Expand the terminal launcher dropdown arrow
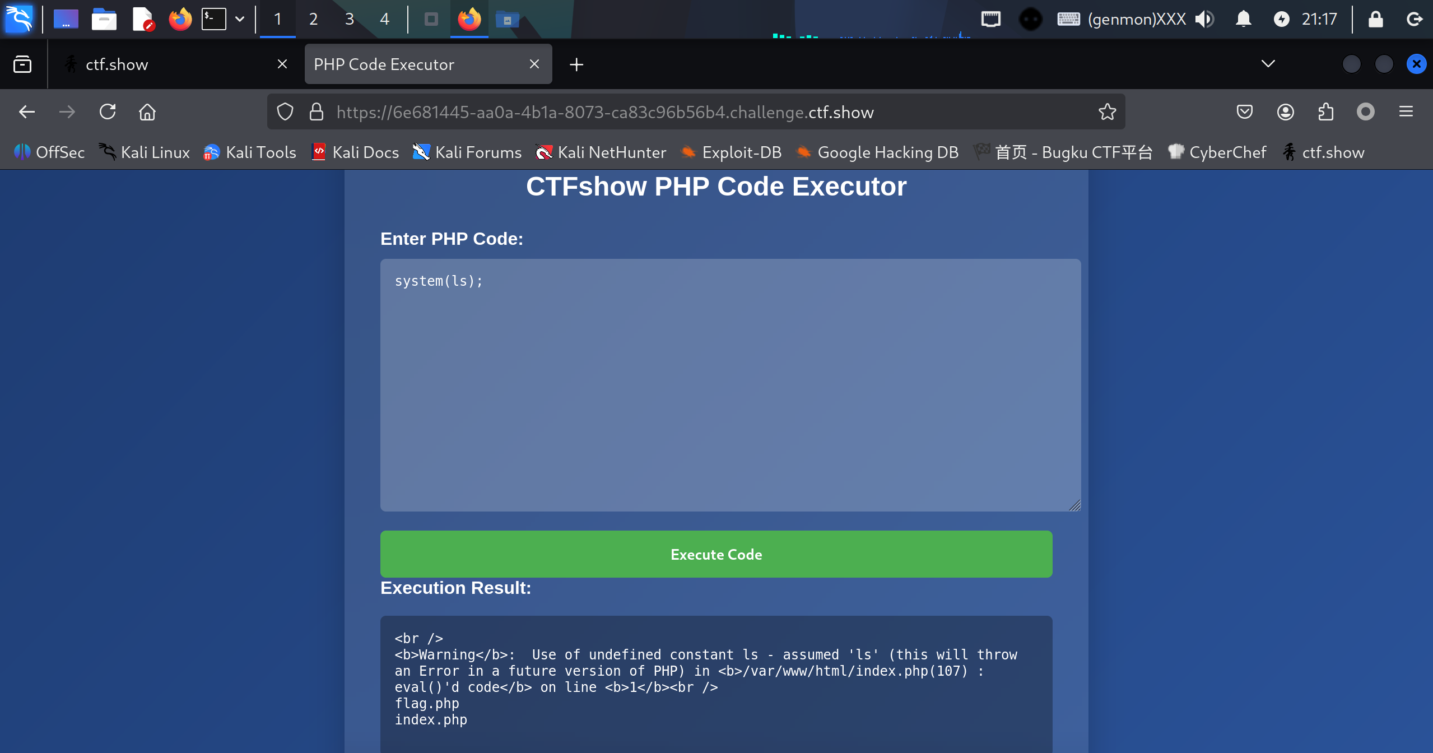Screen dimensions: 1433x753 pyautogui.click(x=240, y=20)
